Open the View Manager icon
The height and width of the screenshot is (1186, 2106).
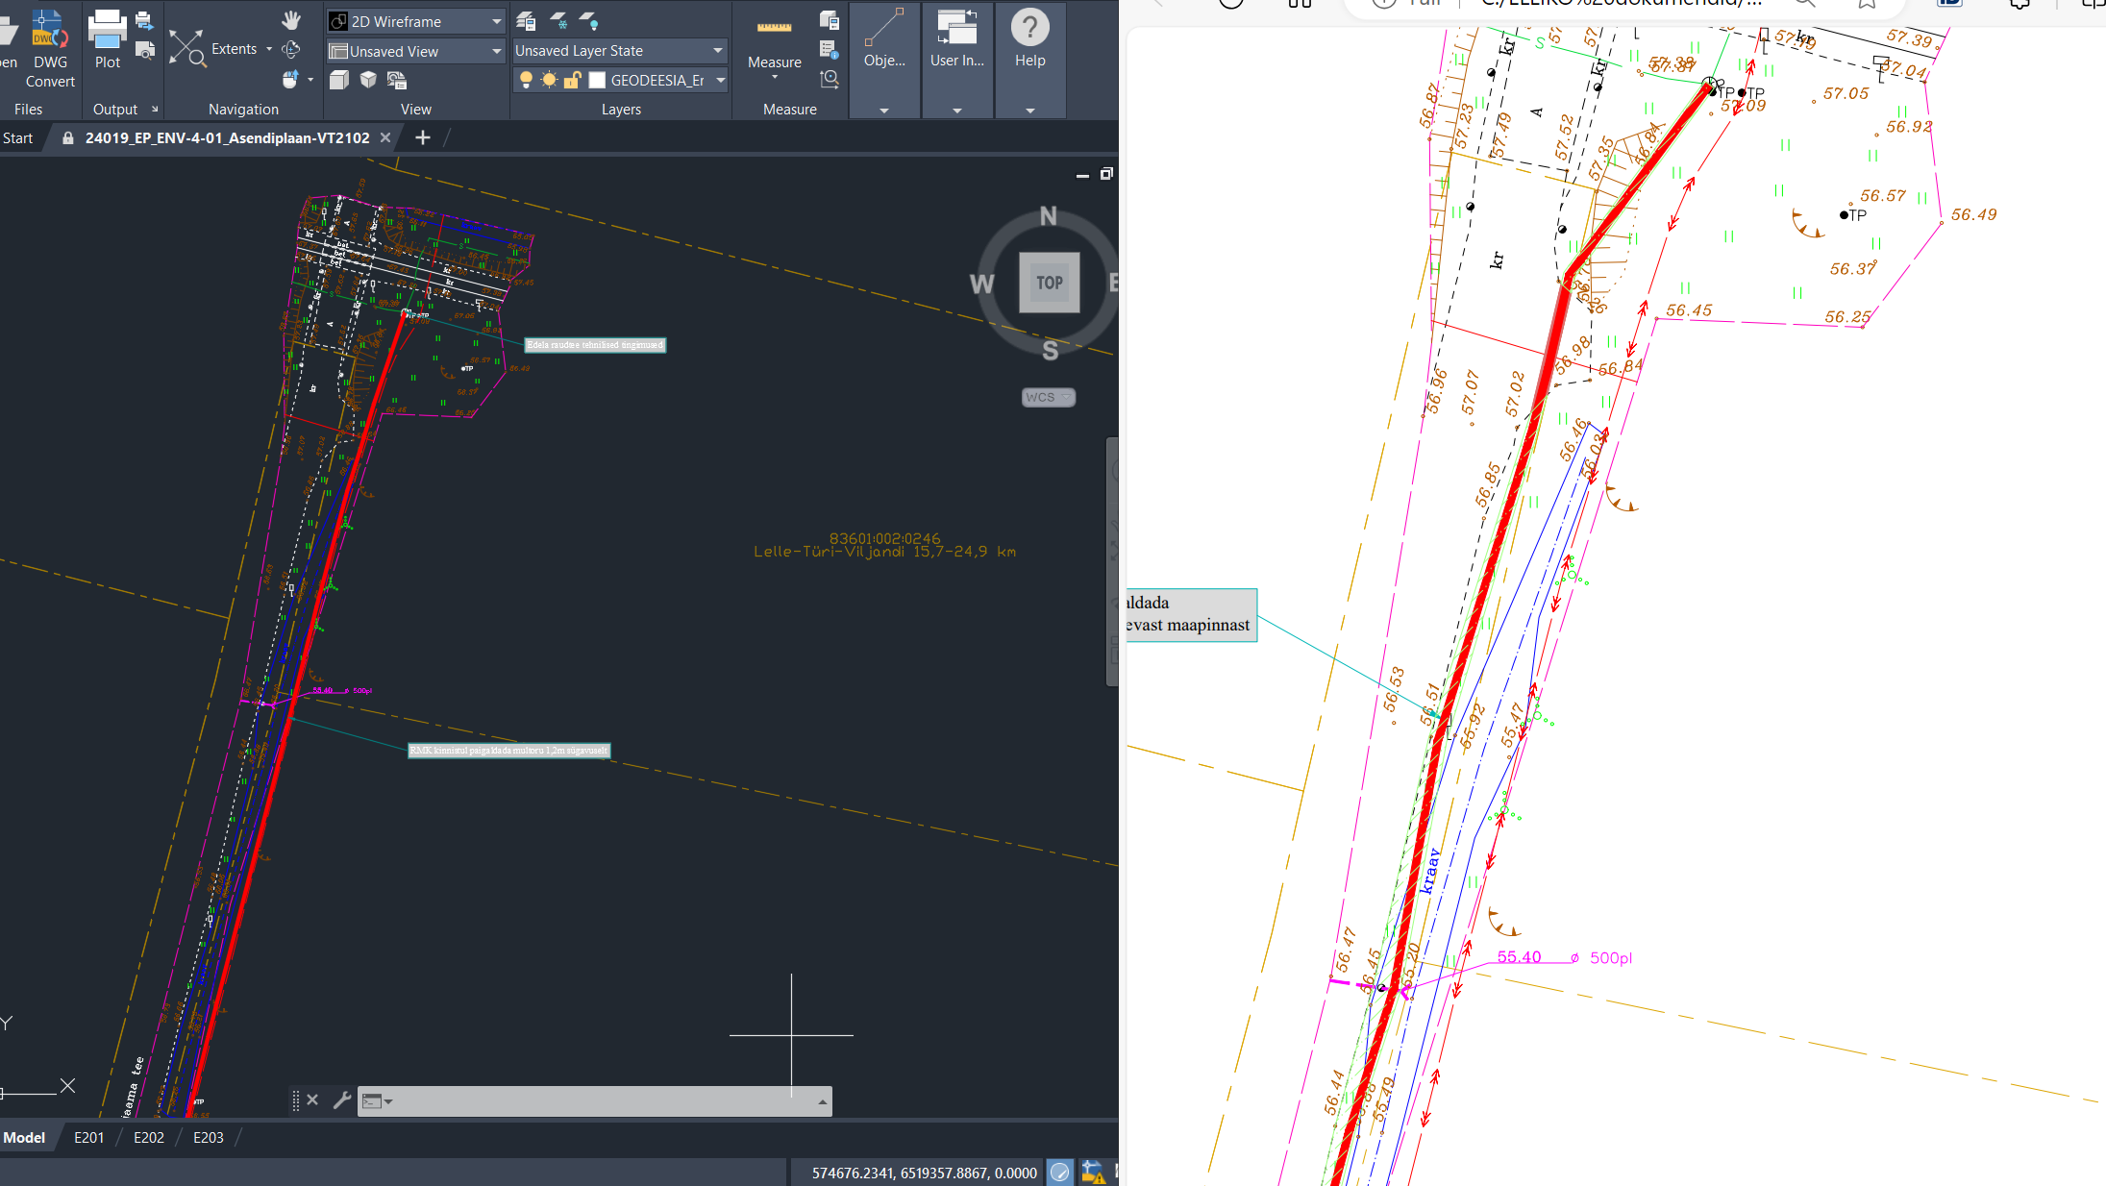[397, 80]
